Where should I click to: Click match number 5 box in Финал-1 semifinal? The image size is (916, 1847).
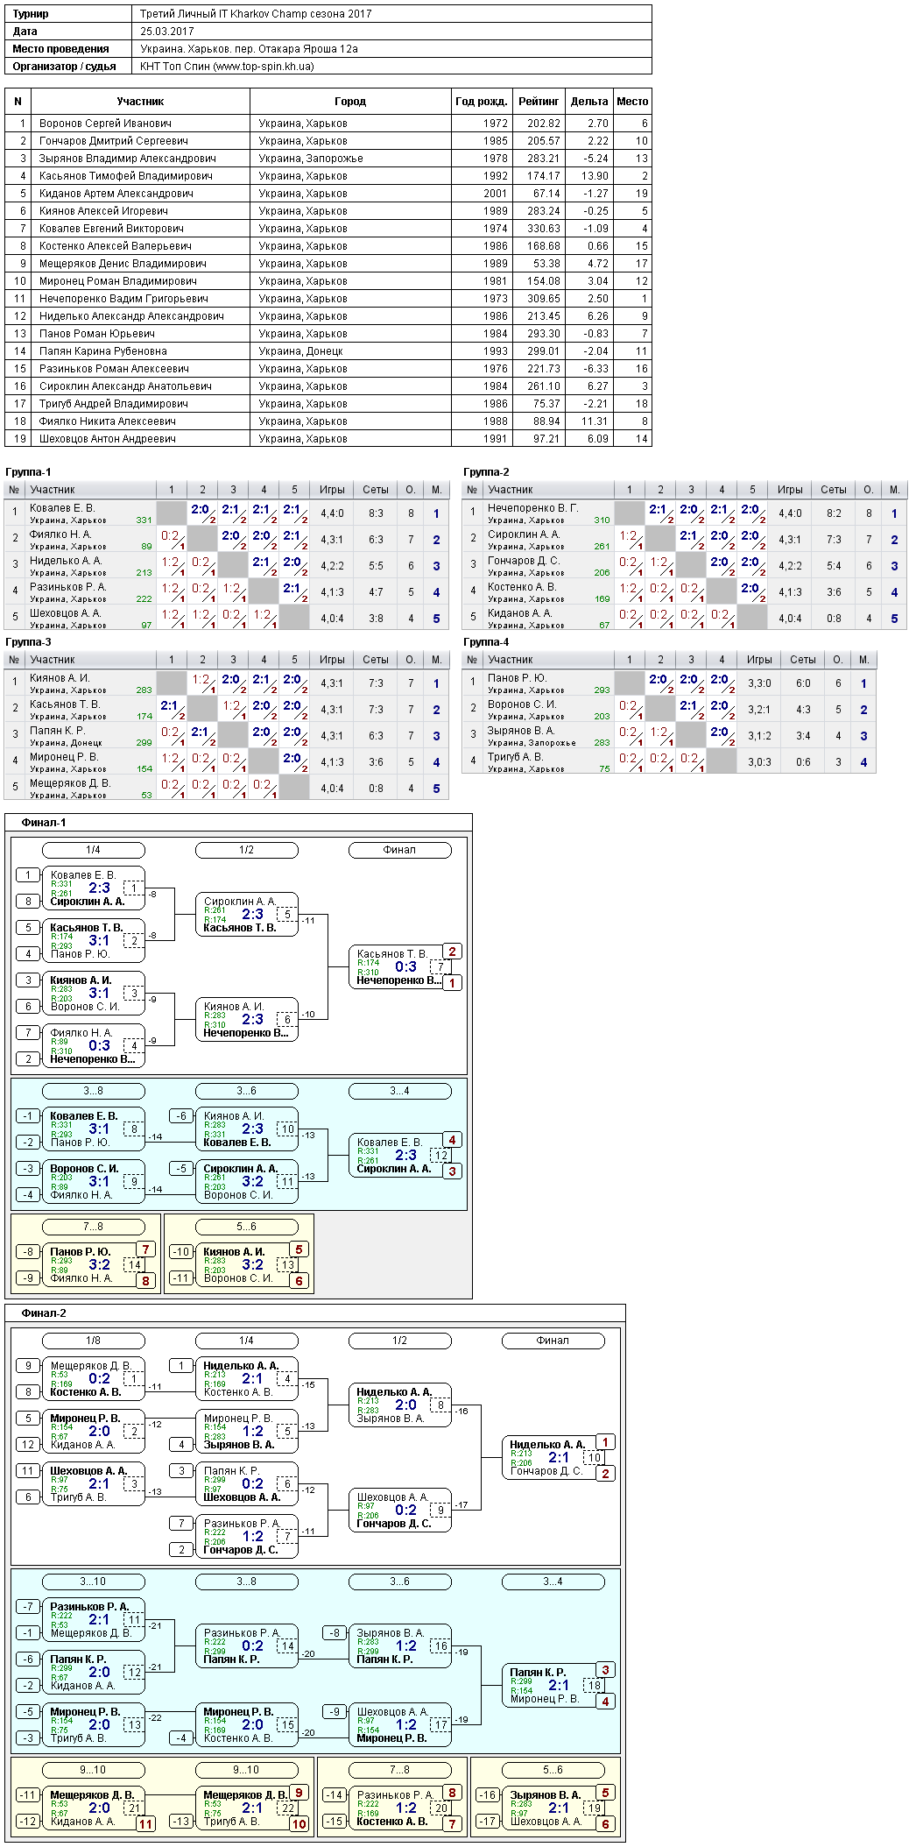287,914
